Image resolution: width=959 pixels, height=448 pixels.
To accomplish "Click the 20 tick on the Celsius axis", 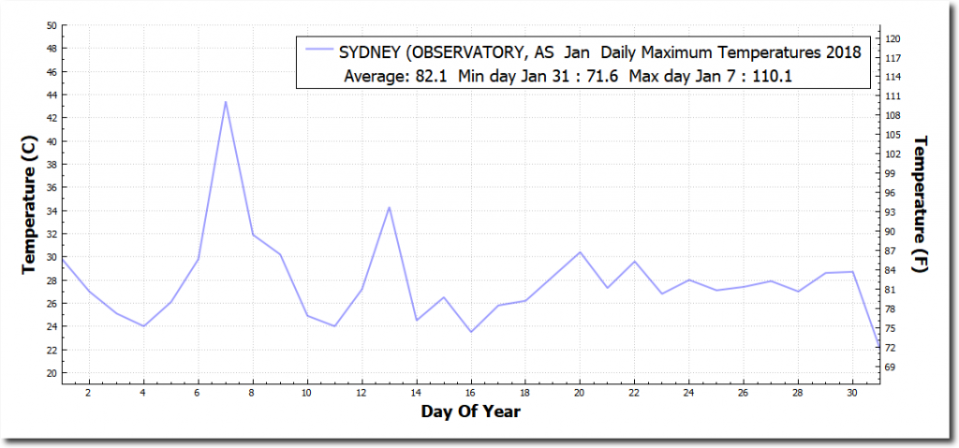I will tap(51, 373).
